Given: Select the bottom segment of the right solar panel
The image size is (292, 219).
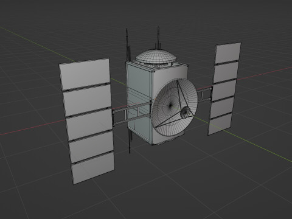Looking at the screenshot, I should pos(220,124).
